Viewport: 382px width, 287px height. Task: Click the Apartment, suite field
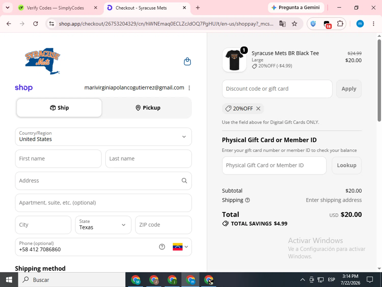point(103,203)
